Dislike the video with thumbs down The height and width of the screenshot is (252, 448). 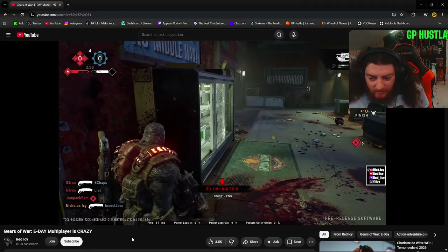point(231,241)
